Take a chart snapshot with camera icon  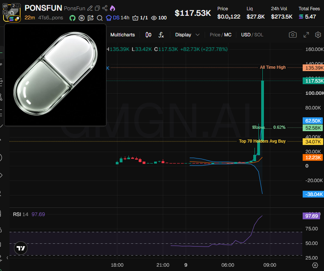293,35
